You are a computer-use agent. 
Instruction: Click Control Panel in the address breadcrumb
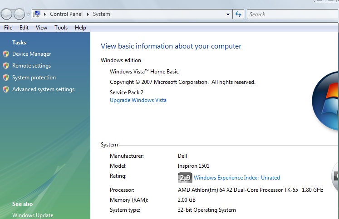(66, 14)
